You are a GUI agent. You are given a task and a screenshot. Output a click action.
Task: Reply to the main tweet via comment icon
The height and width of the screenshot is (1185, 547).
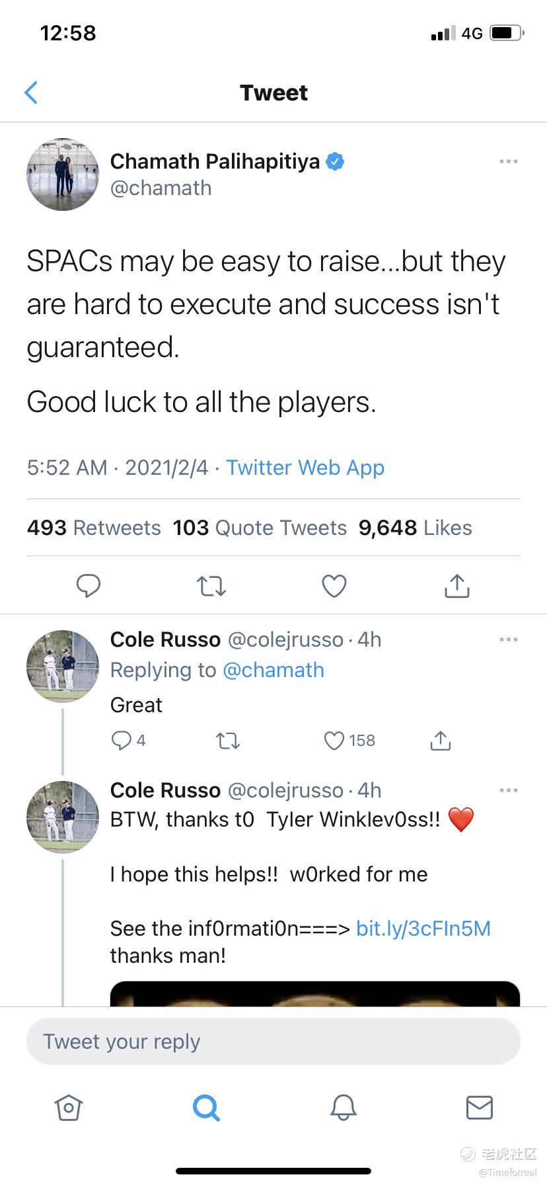tap(89, 586)
